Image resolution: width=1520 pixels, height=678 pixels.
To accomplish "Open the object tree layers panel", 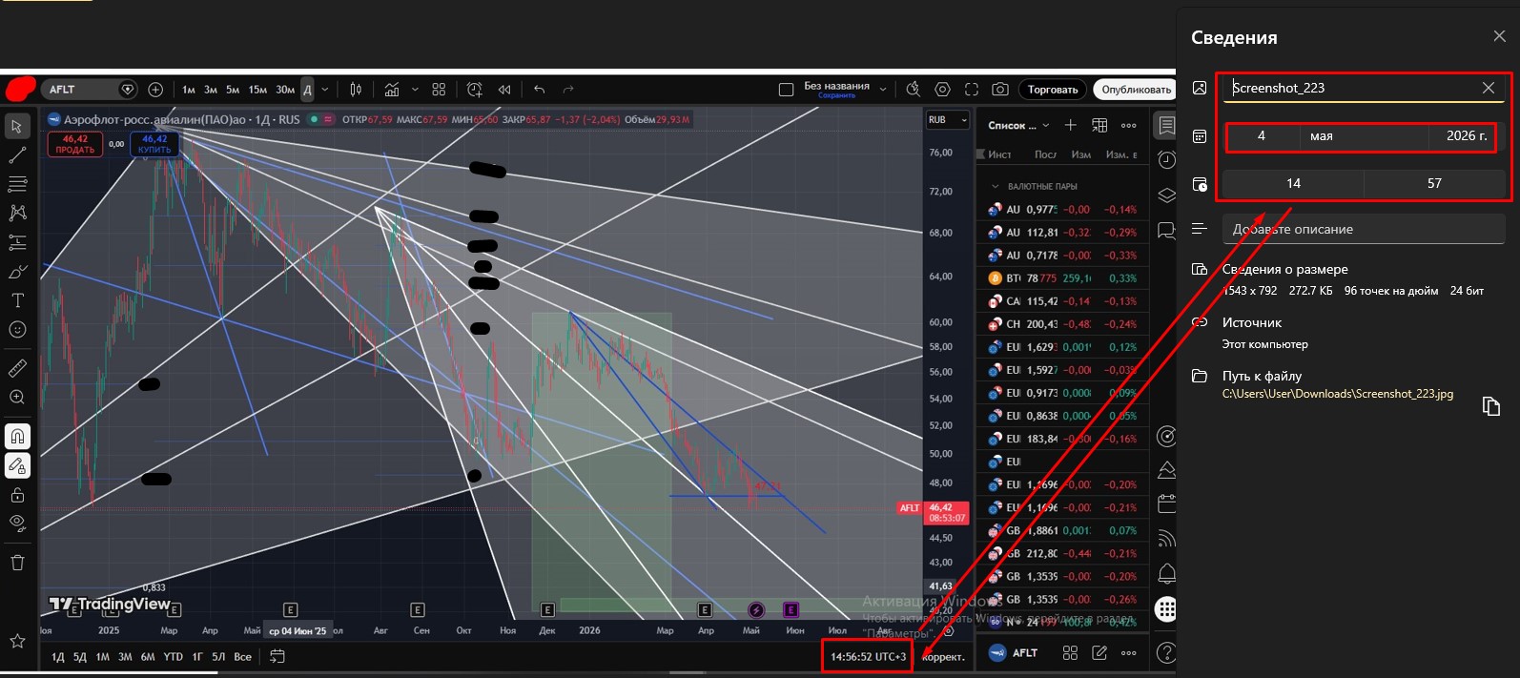I will coord(1166,195).
